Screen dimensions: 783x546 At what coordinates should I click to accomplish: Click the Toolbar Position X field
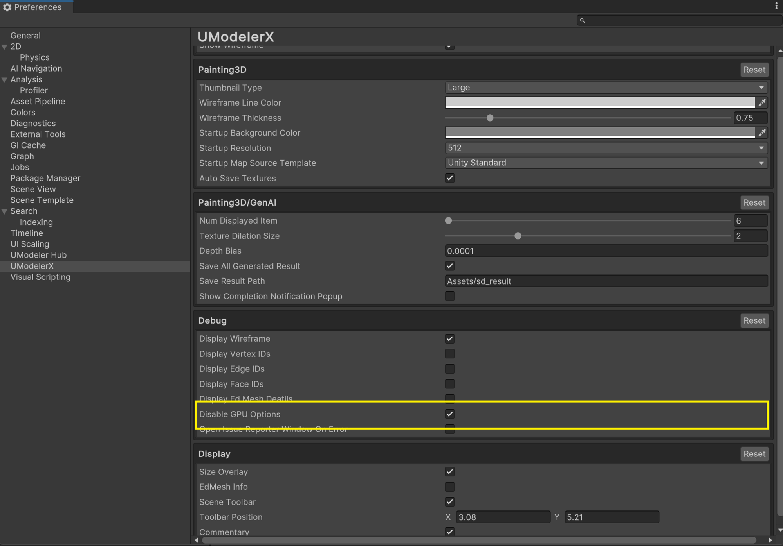503,517
